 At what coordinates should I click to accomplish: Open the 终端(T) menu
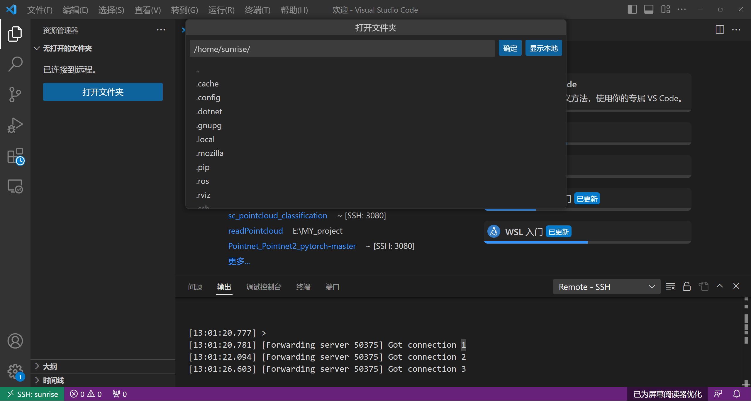257,10
